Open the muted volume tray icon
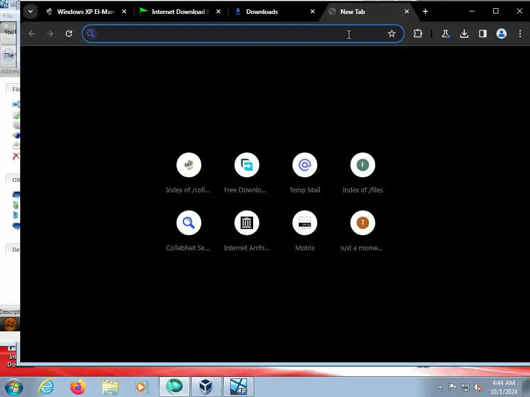Screen dimensions: 530x397 [x=478, y=388]
